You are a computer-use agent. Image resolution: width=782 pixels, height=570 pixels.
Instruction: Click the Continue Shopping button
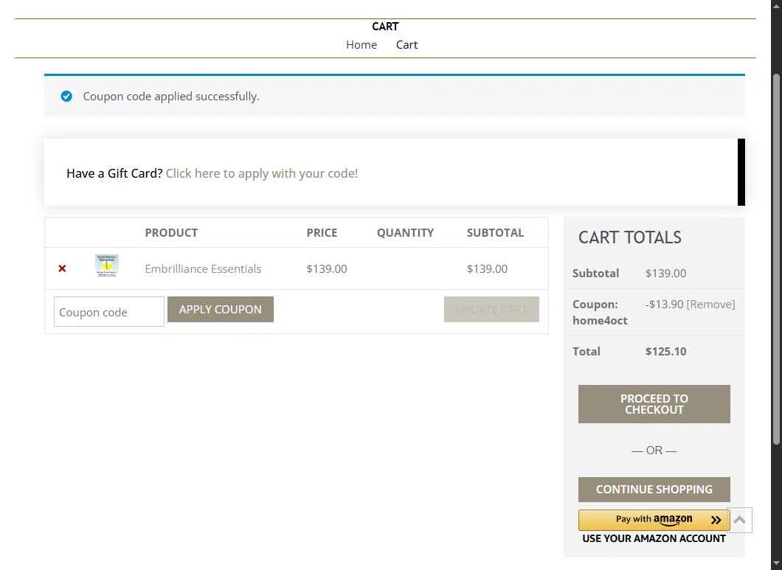[x=654, y=490]
